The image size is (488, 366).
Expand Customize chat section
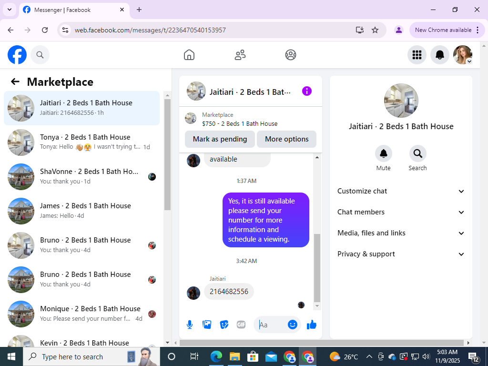[401, 191]
